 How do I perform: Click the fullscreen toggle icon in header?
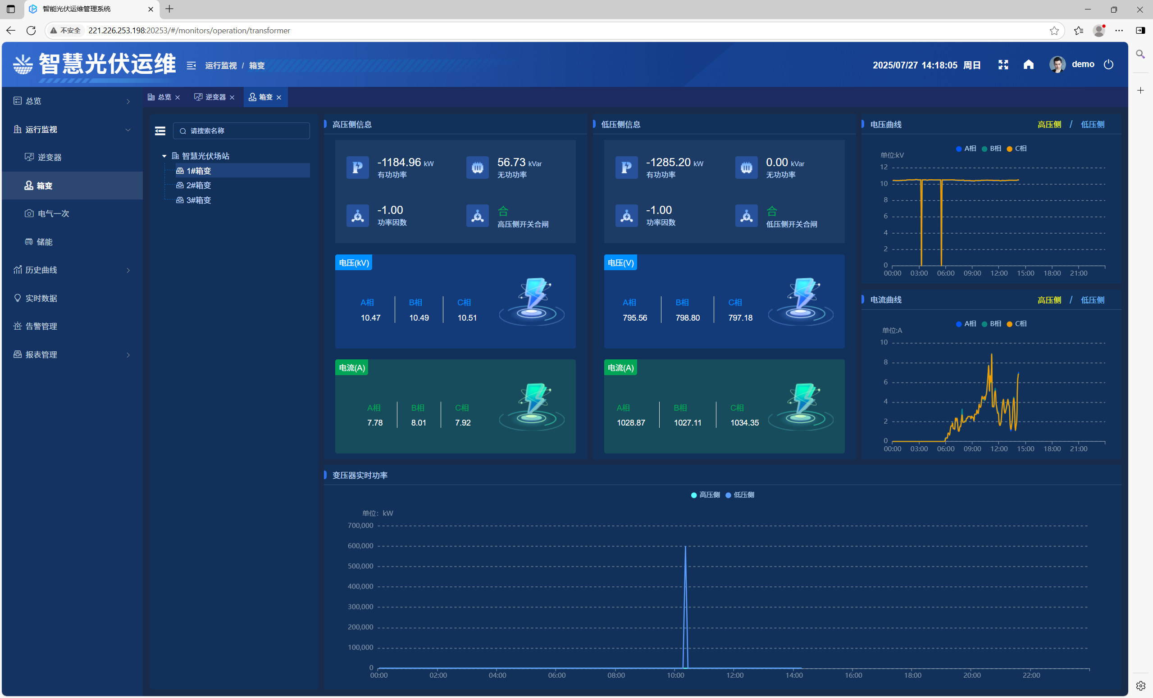(1003, 64)
